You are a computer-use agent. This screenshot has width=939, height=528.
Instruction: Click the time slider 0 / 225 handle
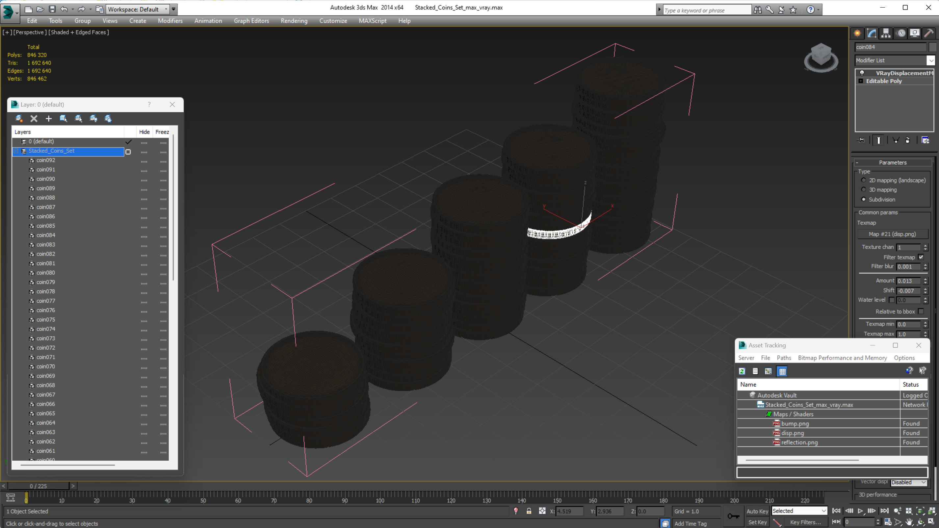[38, 486]
